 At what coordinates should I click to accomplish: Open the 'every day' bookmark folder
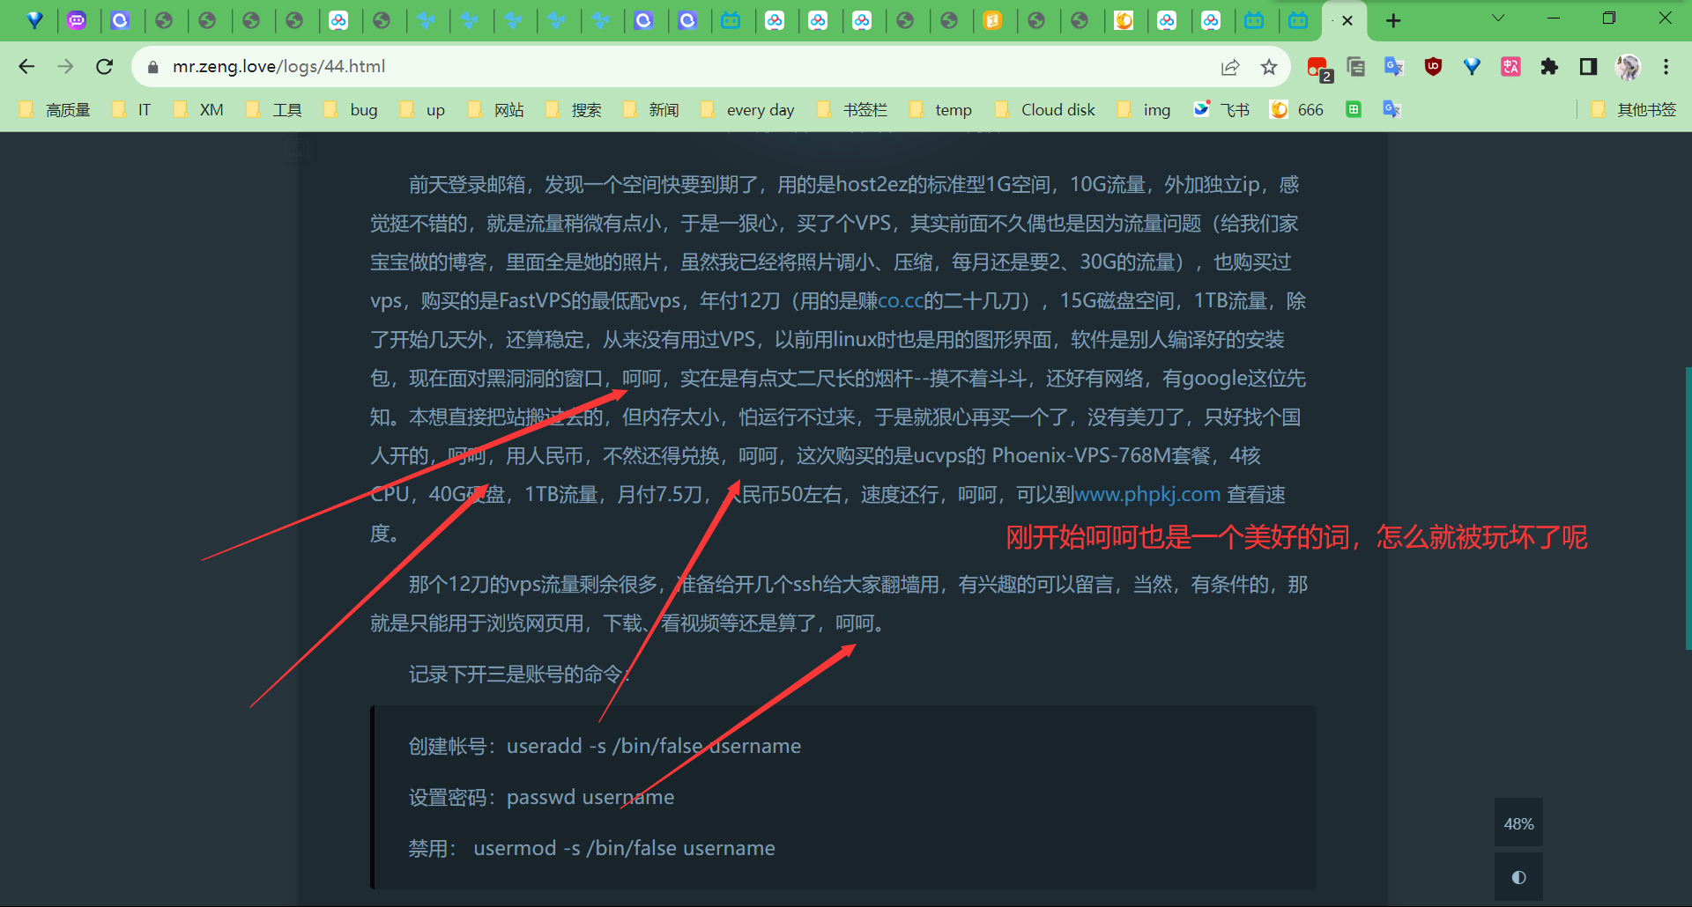748,110
